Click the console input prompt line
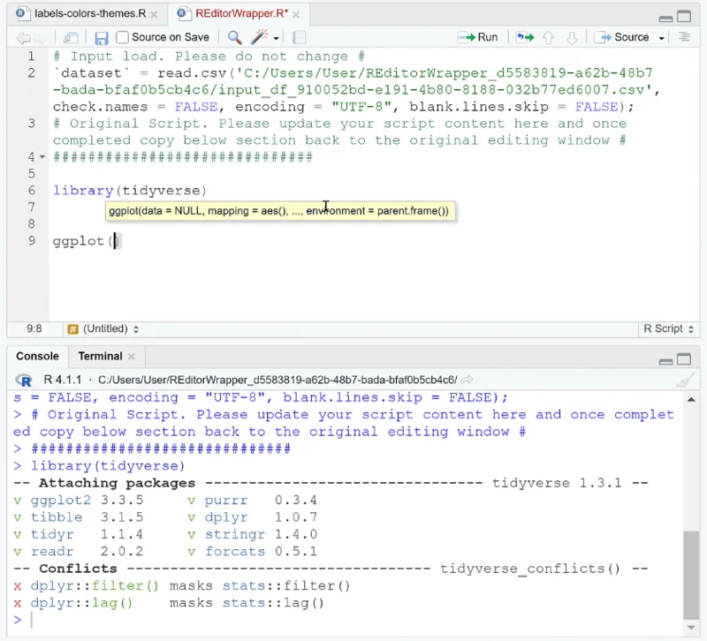 pyautogui.click(x=346, y=621)
